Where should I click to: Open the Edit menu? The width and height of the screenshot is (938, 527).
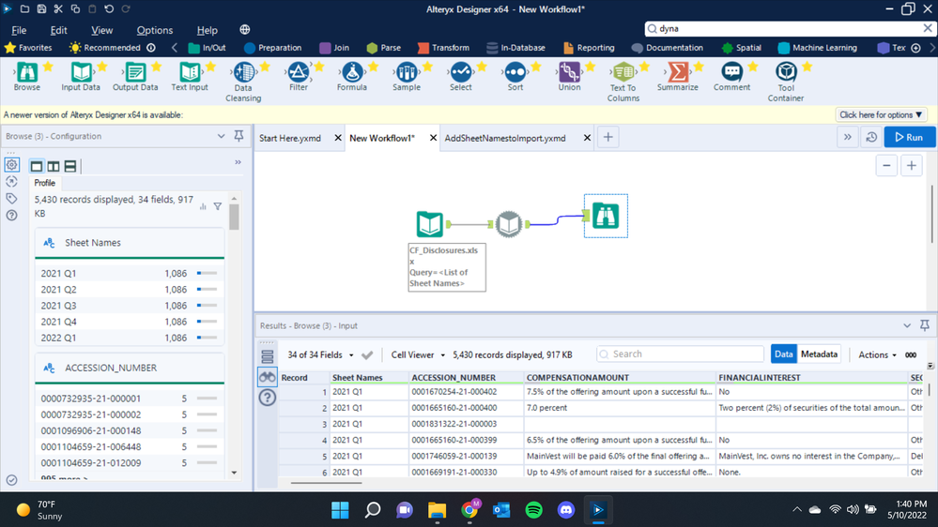click(58, 30)
